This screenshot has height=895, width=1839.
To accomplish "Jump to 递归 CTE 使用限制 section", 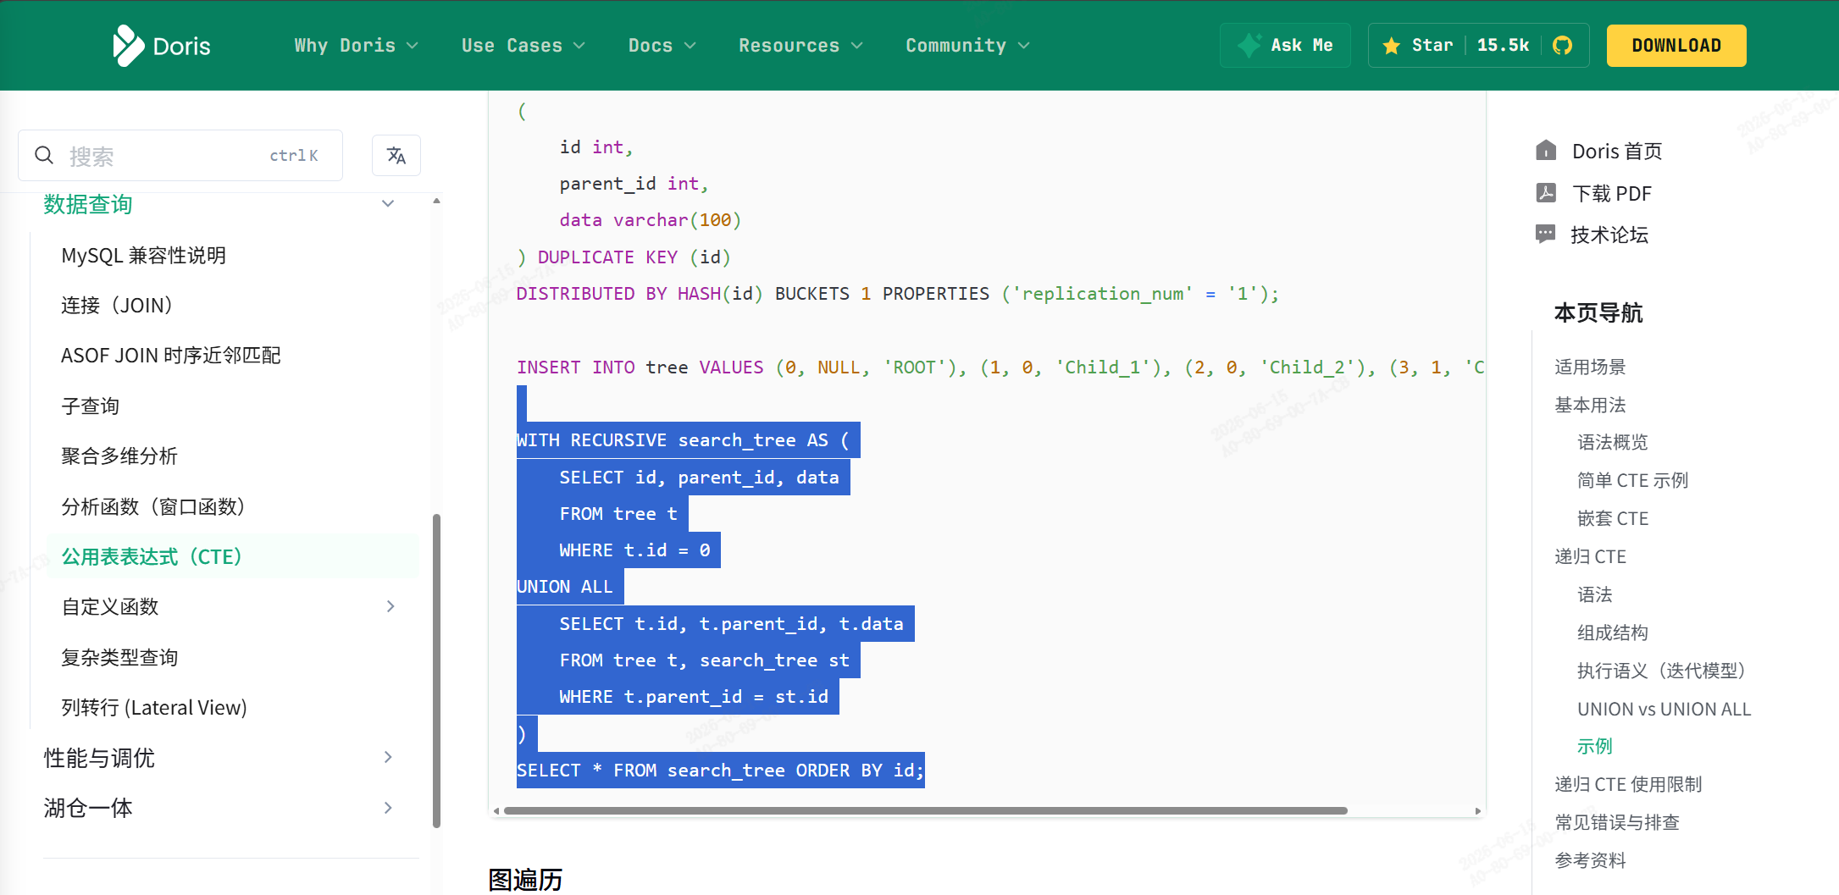I will coord(1628,784).
